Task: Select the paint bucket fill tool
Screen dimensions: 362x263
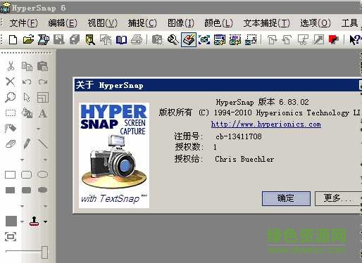Action: 27,113
